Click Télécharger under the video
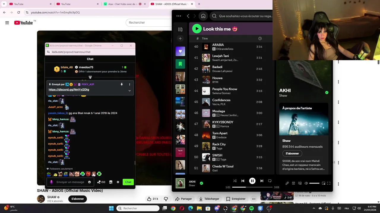The width and height of the screenshot is (380, 213). pos(209,199)
